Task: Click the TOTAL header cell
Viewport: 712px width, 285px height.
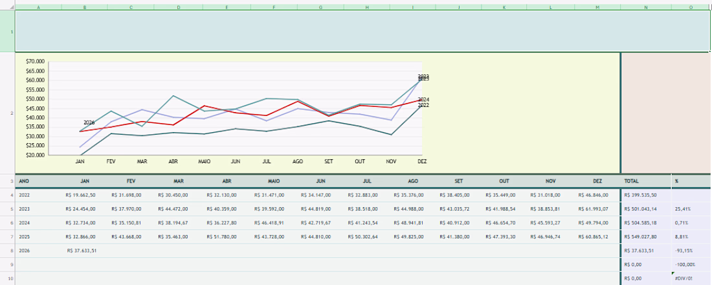Action: point(646,181)
